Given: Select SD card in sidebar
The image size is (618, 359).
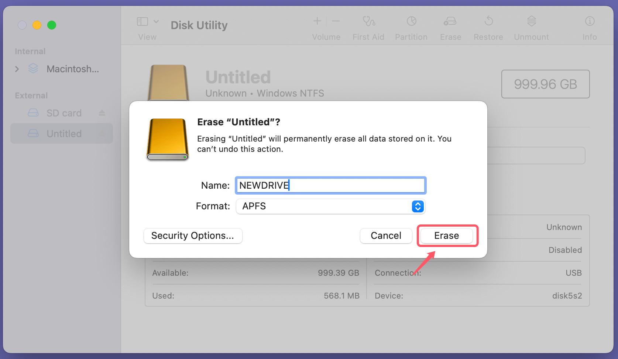Looking at the screenshot, I should [63, 113].
